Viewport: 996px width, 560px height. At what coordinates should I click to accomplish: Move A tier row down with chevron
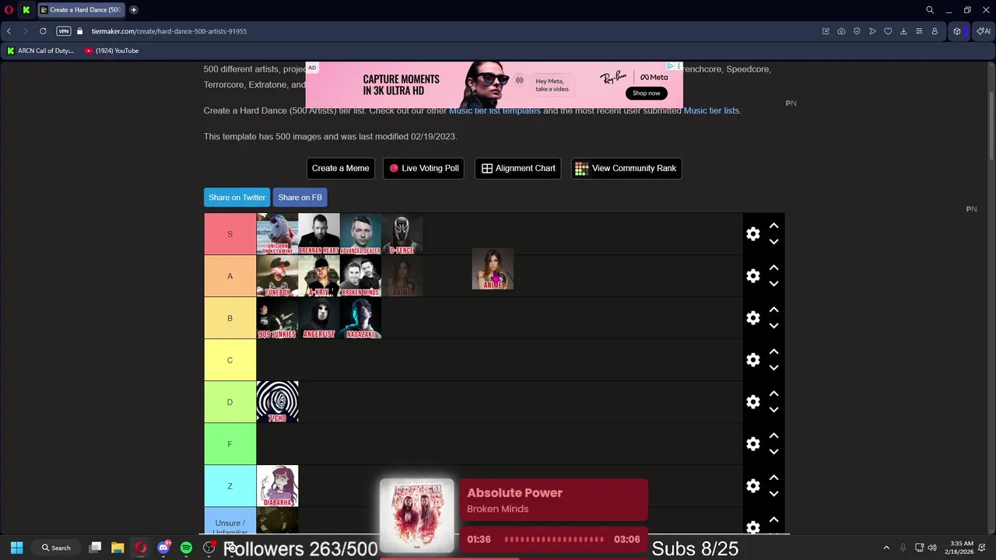[x=773, y=284]
